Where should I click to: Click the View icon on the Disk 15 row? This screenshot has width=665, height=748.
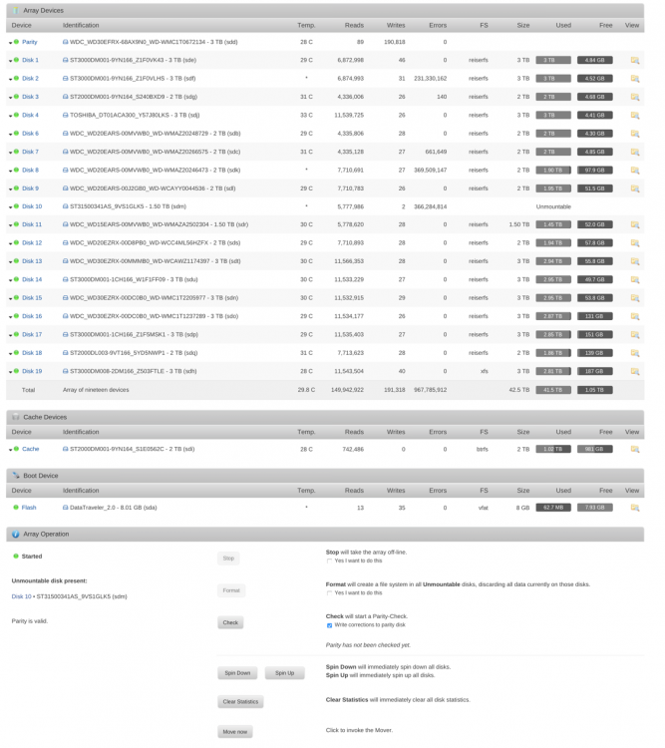(635, 297)
